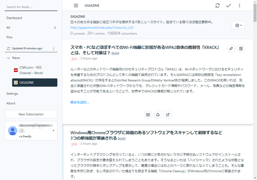Select the All entries item

31,27
